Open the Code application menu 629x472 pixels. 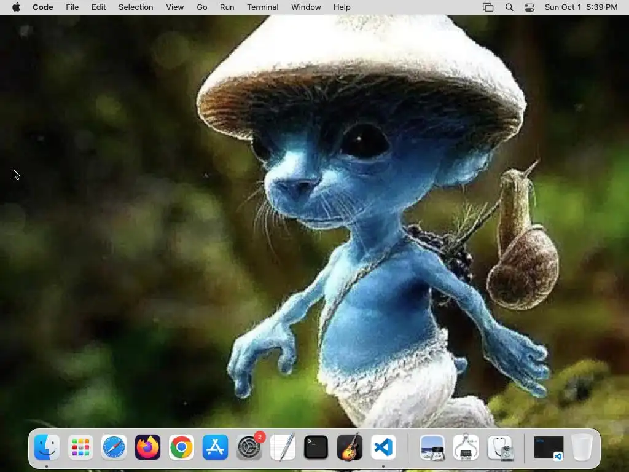click(x=43, y=7)
